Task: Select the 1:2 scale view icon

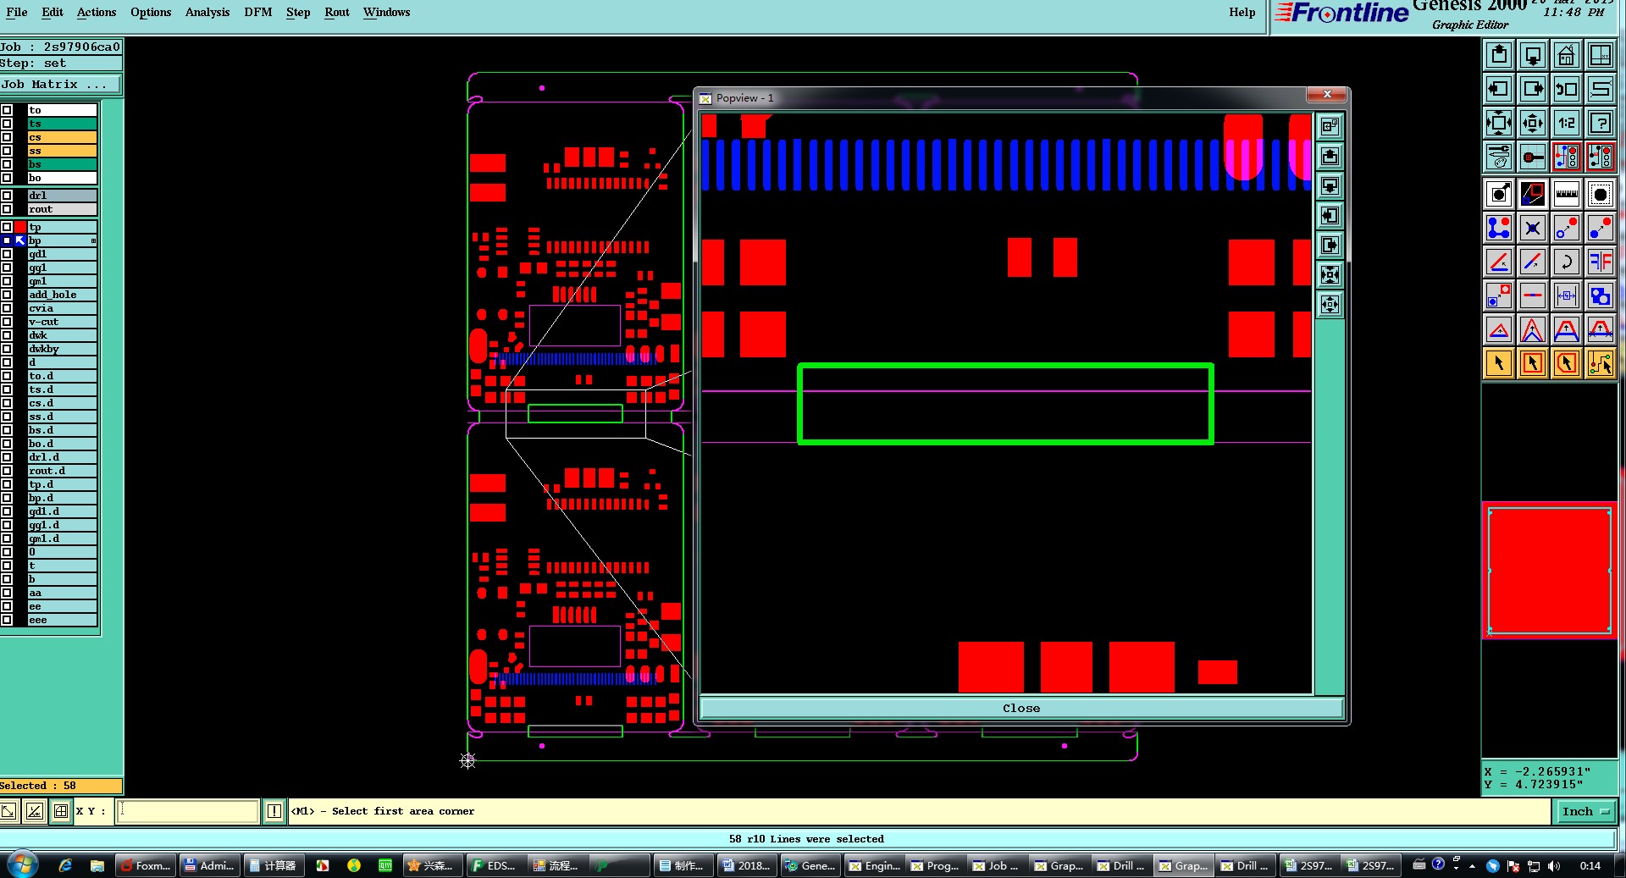Action: coord(1567,123)
